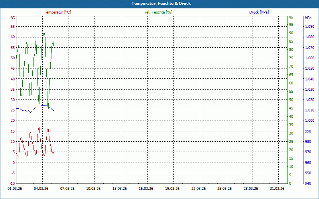Click the blue hPa axis unit label

pos(308,18)
